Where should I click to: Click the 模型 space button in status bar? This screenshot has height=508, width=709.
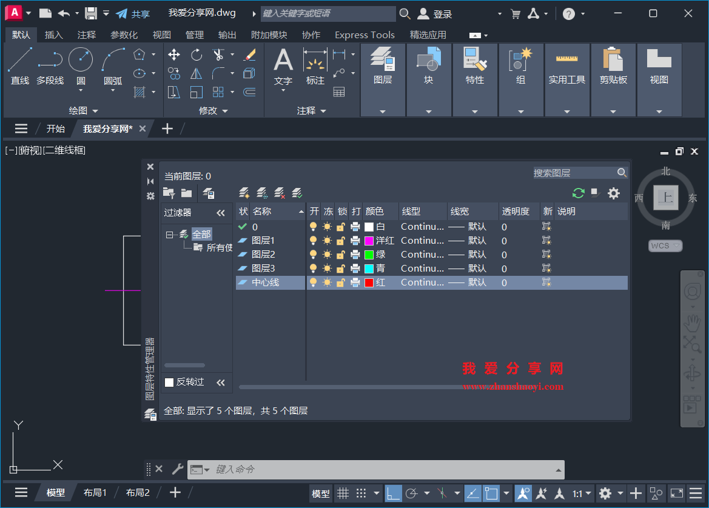321,493
